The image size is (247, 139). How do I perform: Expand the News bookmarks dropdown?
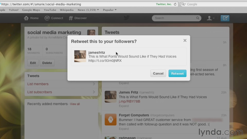coord(88,10)
